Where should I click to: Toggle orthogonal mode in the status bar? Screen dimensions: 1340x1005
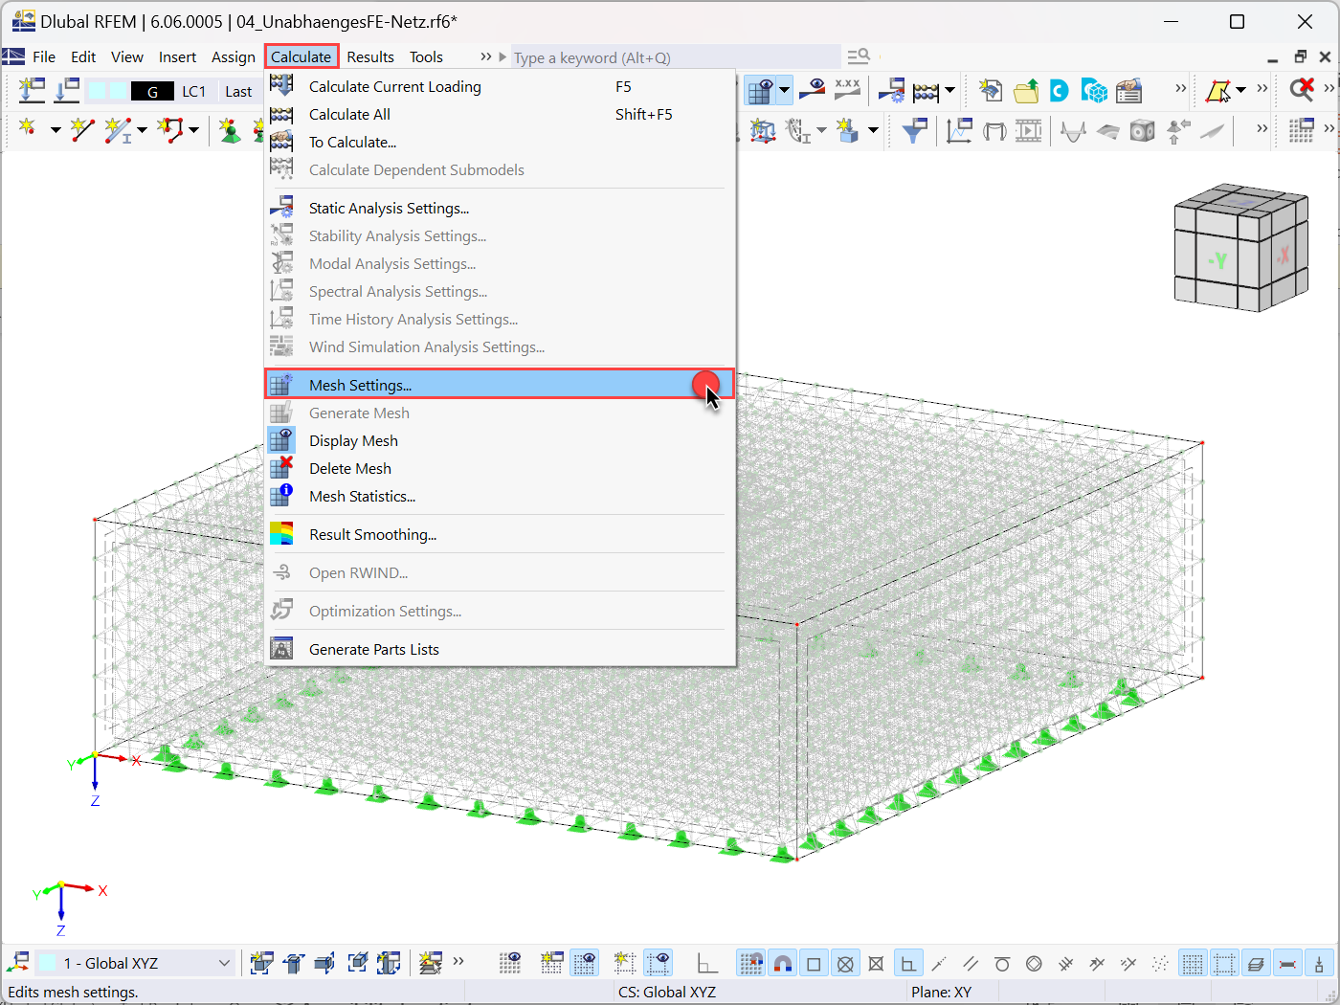click(907, 962)
